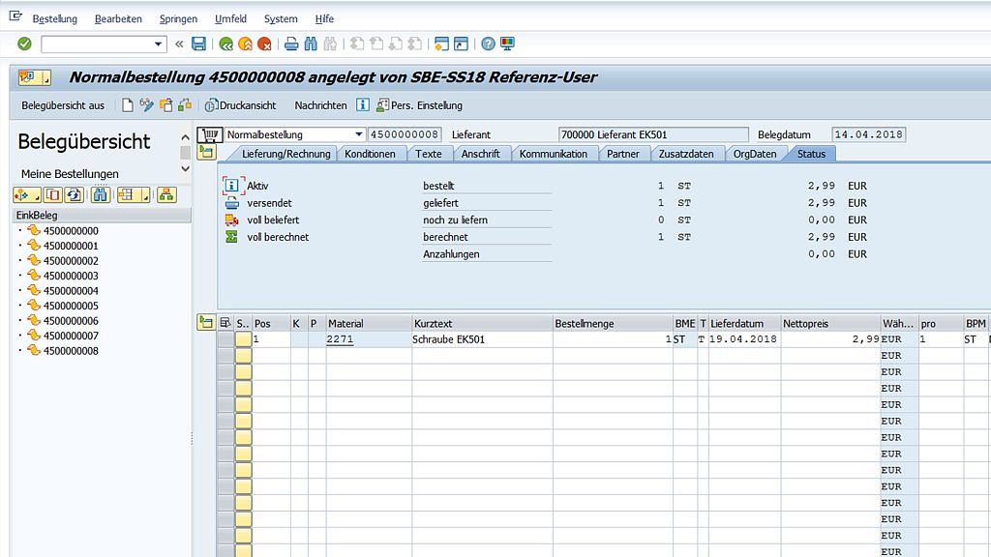Click the Print icon in the toolbar
Screen dimensions: 991x557
pyautogui.click(x=291, y=44)
